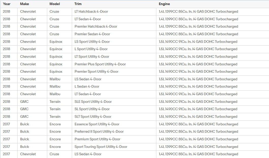The image size is (269, 158).
Task: Select 'Premier Plus Sport Utility 4-Door' trim cell
Action: (100, 64)
